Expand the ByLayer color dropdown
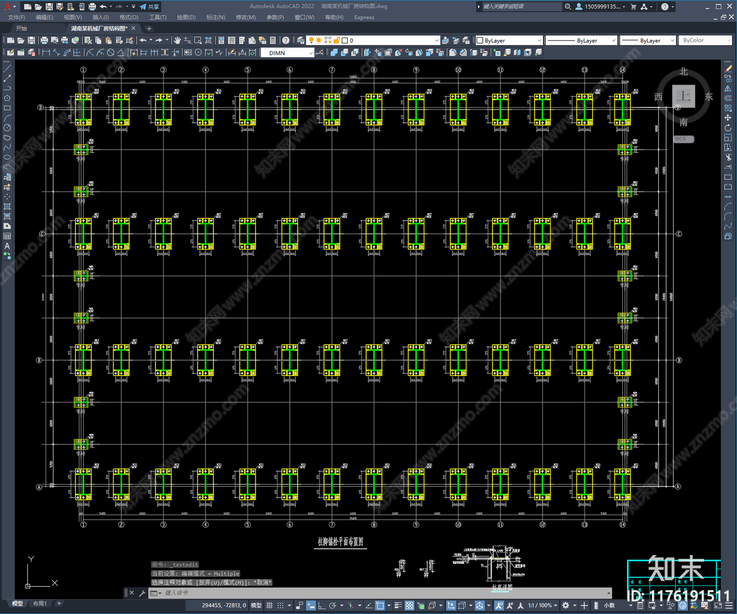Viewport: 737px width, 614px height. pos(509,41)
